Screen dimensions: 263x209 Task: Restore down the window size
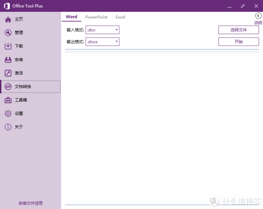pos(243,7)
